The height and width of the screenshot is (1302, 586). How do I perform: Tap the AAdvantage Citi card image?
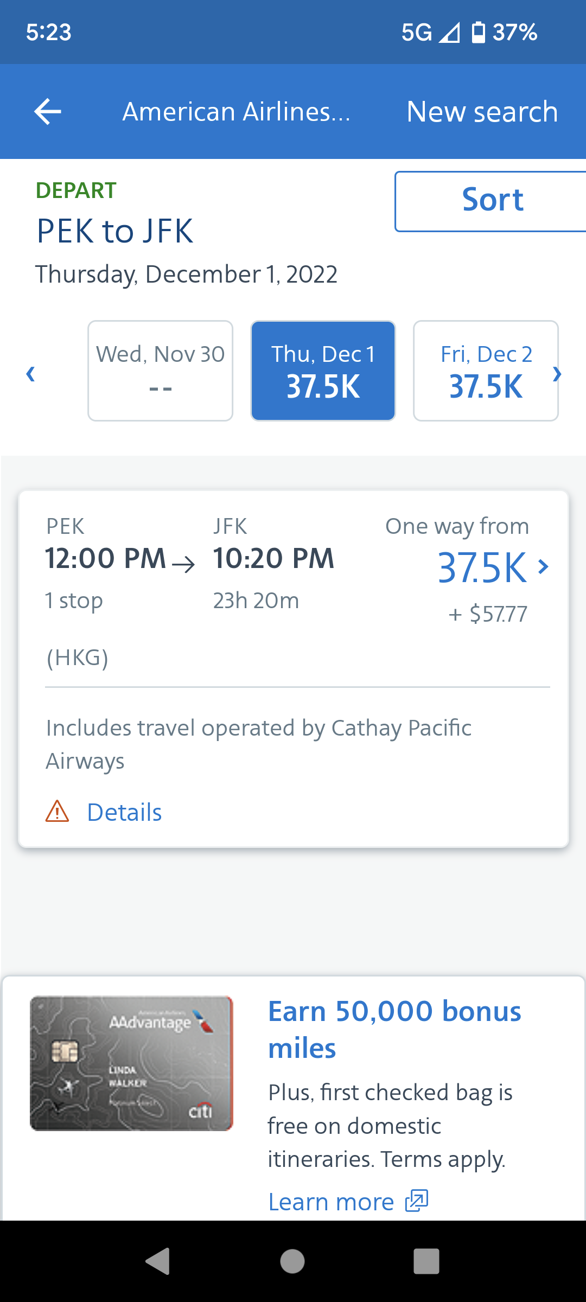(x=131, y=1063)
